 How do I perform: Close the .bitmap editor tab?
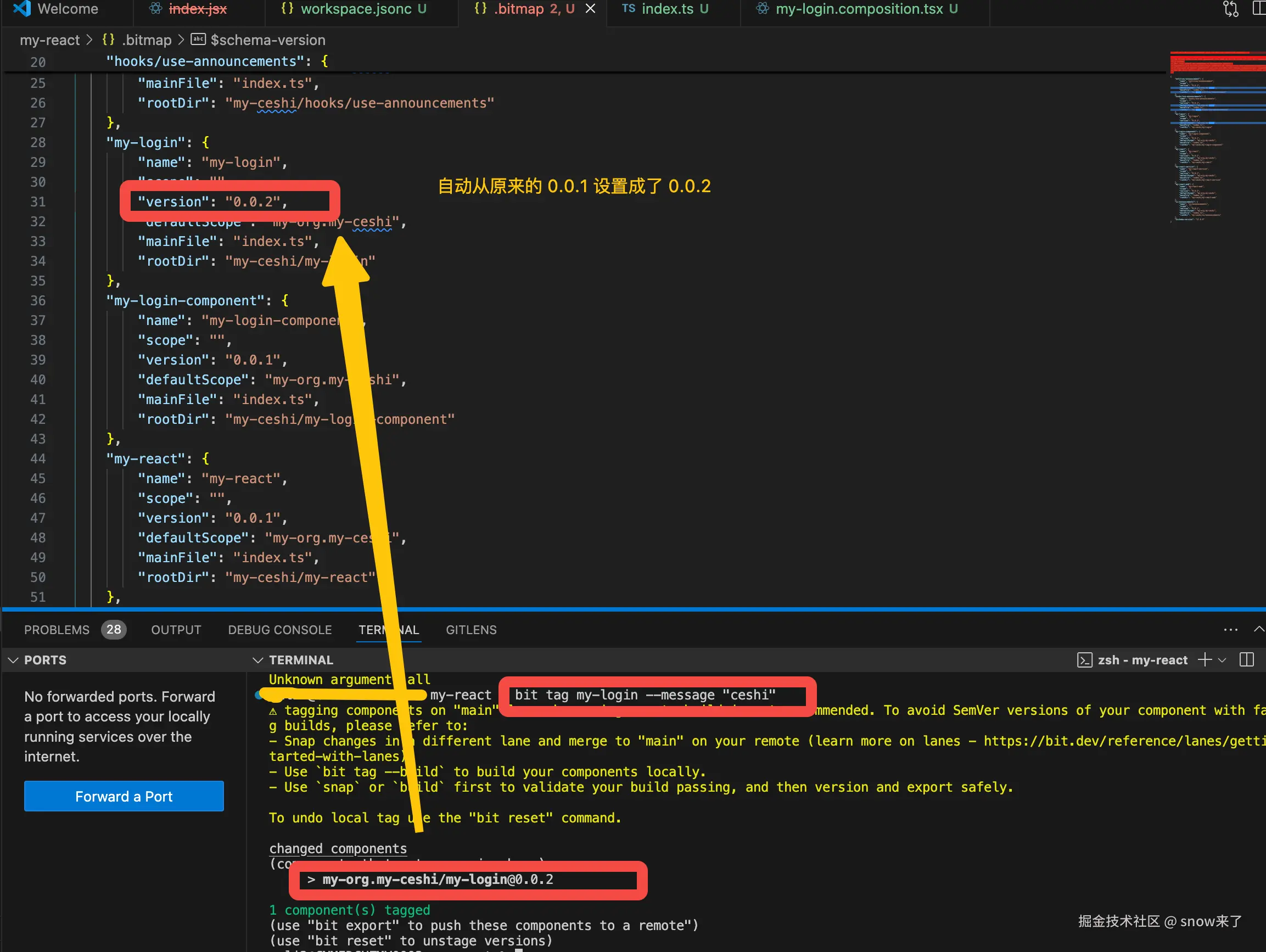(590, 9)
